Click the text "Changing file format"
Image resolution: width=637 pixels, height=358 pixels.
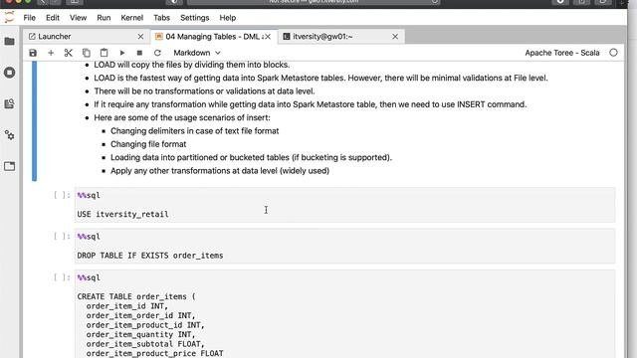tap(148, 144)
